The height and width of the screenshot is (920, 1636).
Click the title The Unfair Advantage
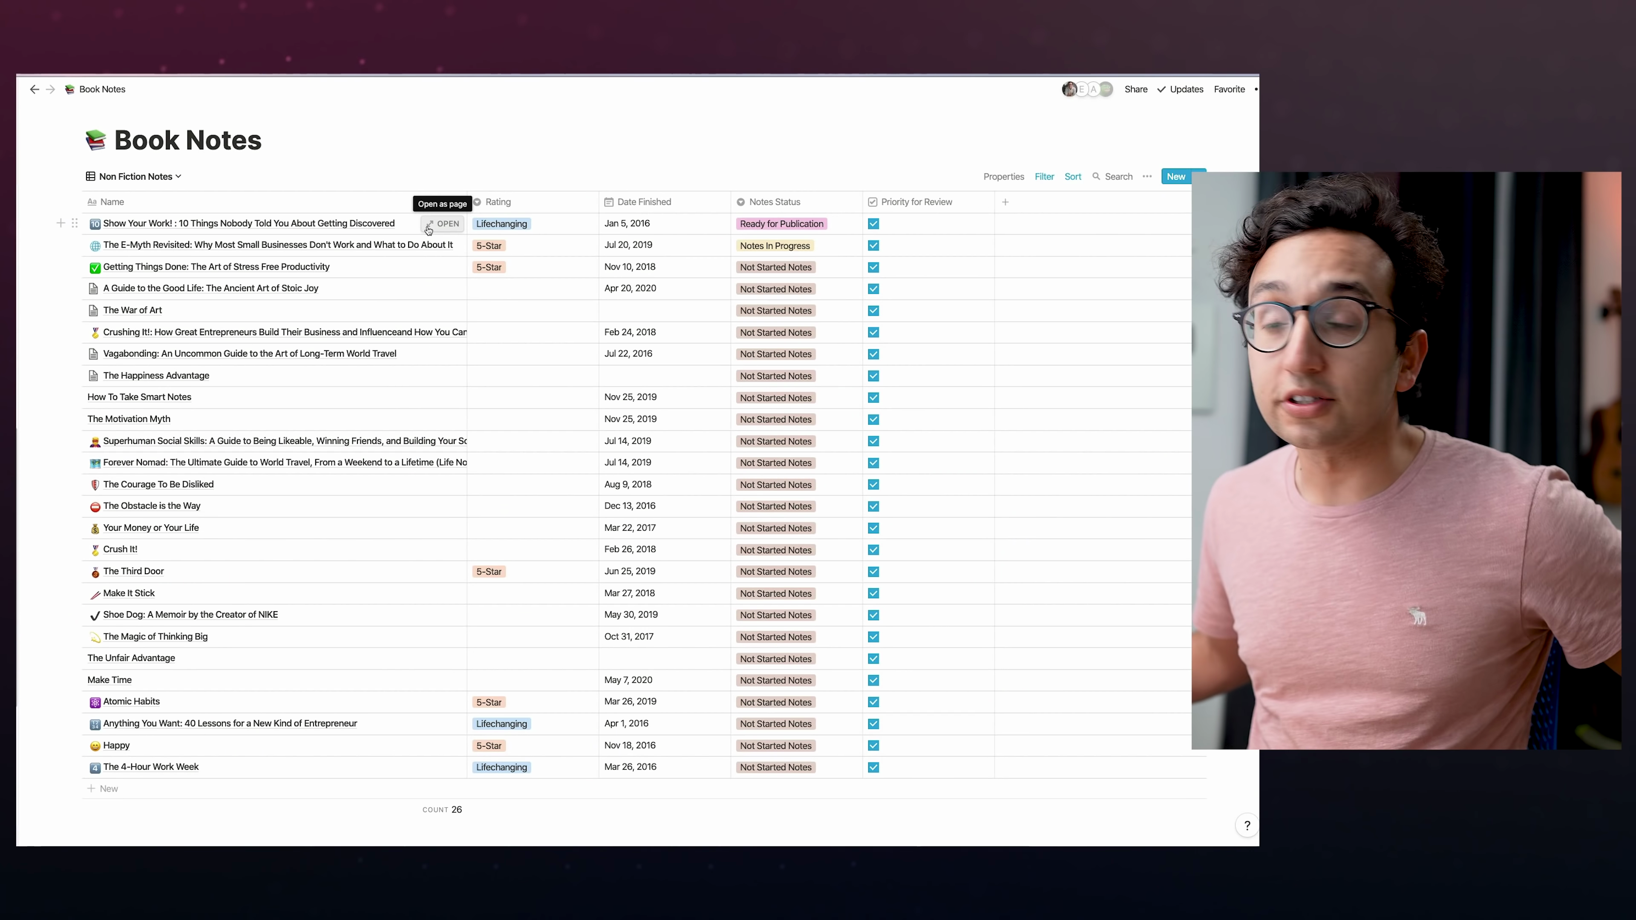click(131, 658)
